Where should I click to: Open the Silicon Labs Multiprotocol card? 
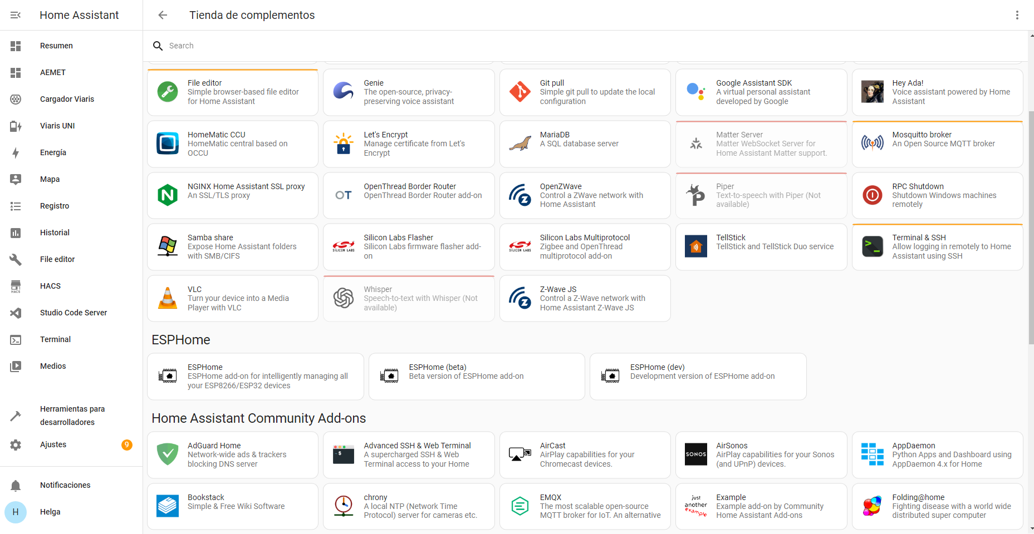pyautogui.click(x=585, y=247)
